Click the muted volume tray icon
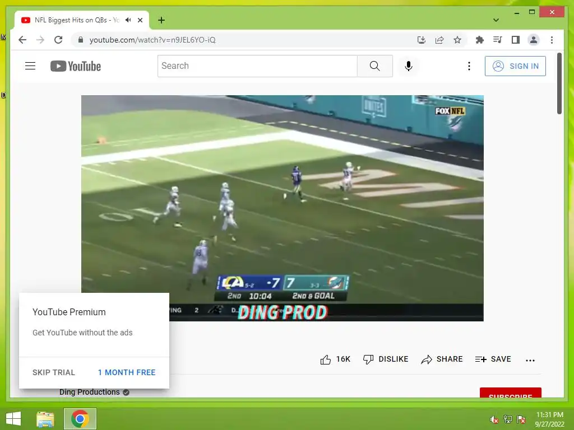Viewport: 574px width, 430px height. [494, 419]
